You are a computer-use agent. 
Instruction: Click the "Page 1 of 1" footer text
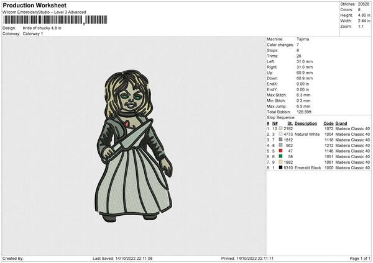click(360, 258)
